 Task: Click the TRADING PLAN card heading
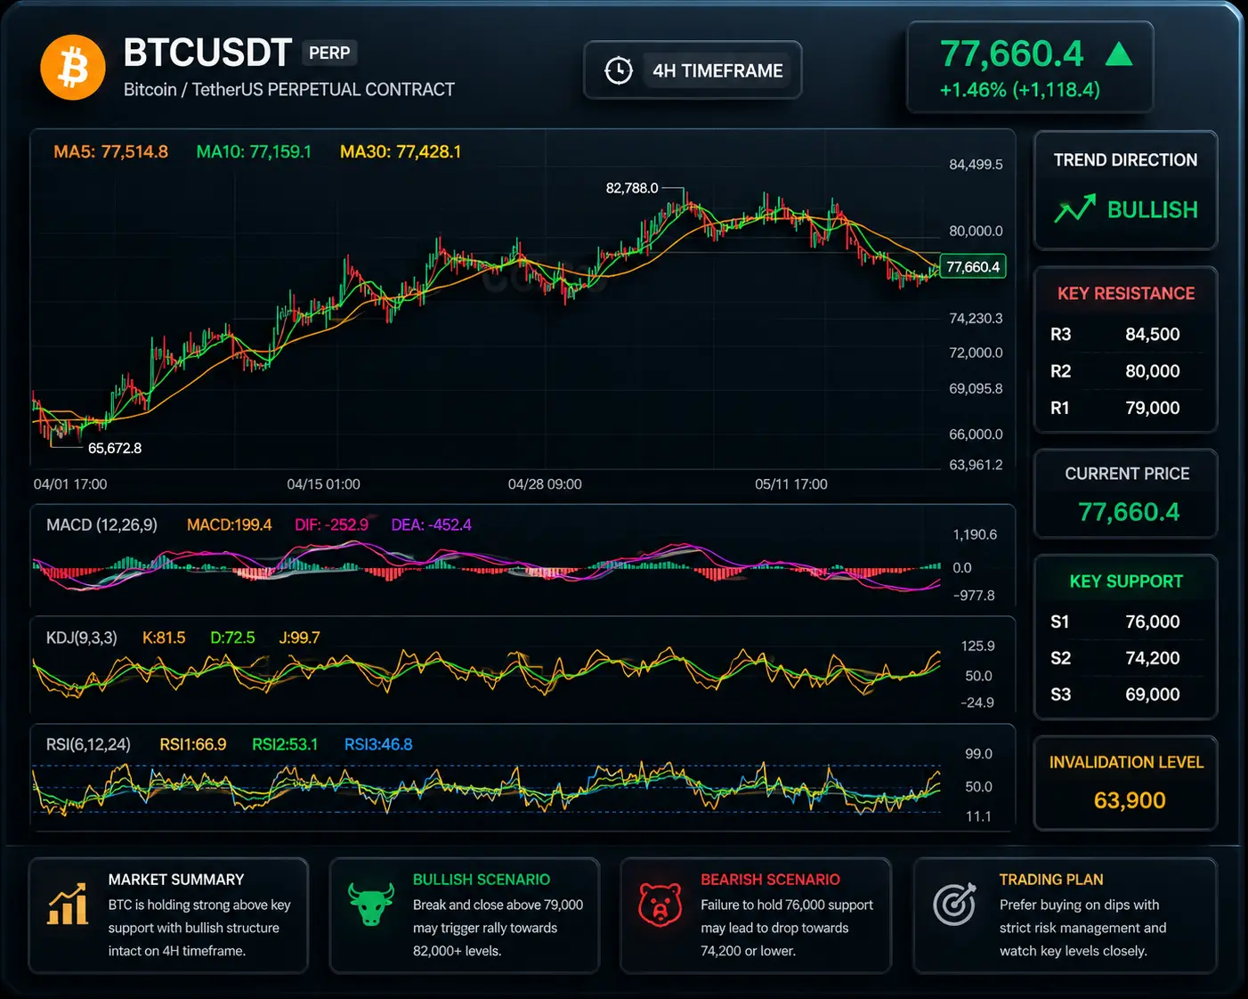point(1051,880)
